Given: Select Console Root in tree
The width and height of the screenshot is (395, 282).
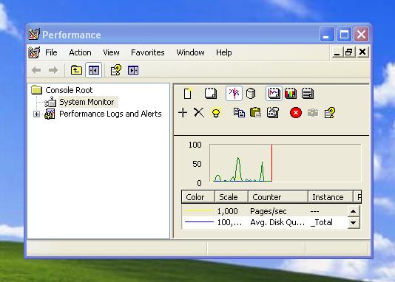Looking at the screenshot, I should [x=69, y=90].
